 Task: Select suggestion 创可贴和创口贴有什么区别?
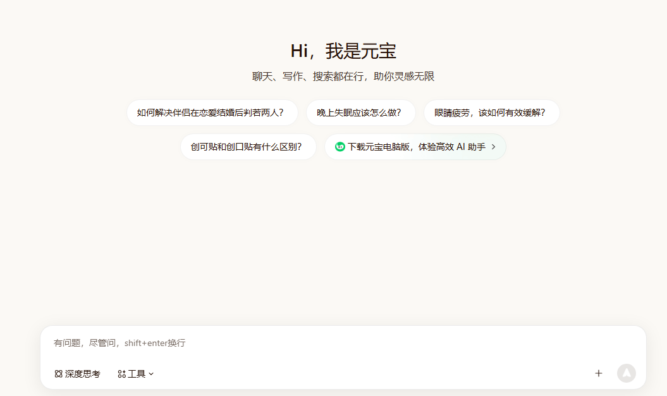tap(248, 147)
